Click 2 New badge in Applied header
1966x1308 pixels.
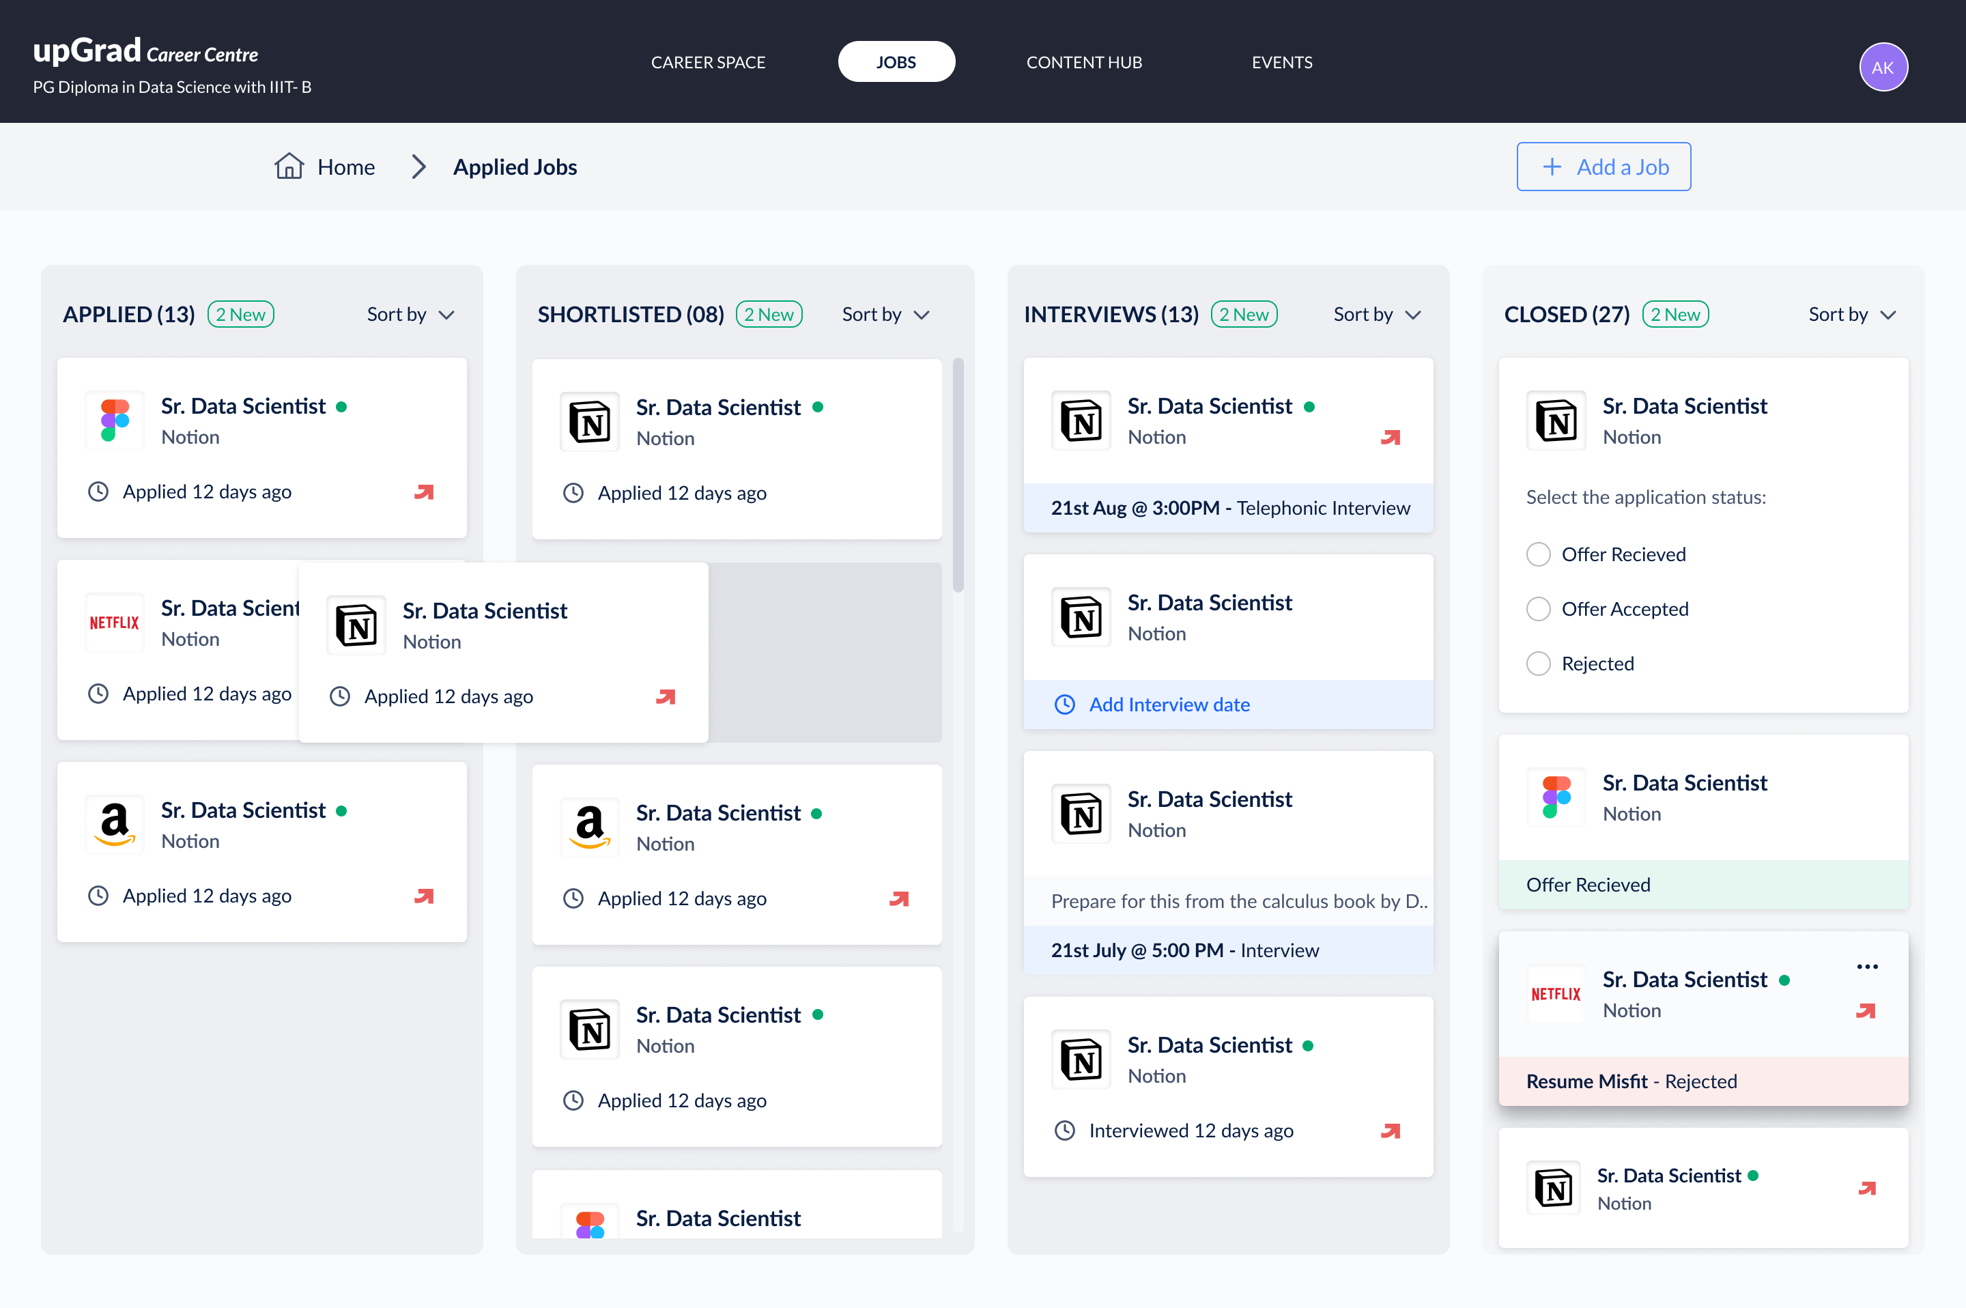(x=241, y=315)
